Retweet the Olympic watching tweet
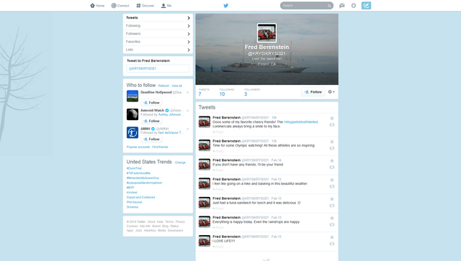 (332, 148)
